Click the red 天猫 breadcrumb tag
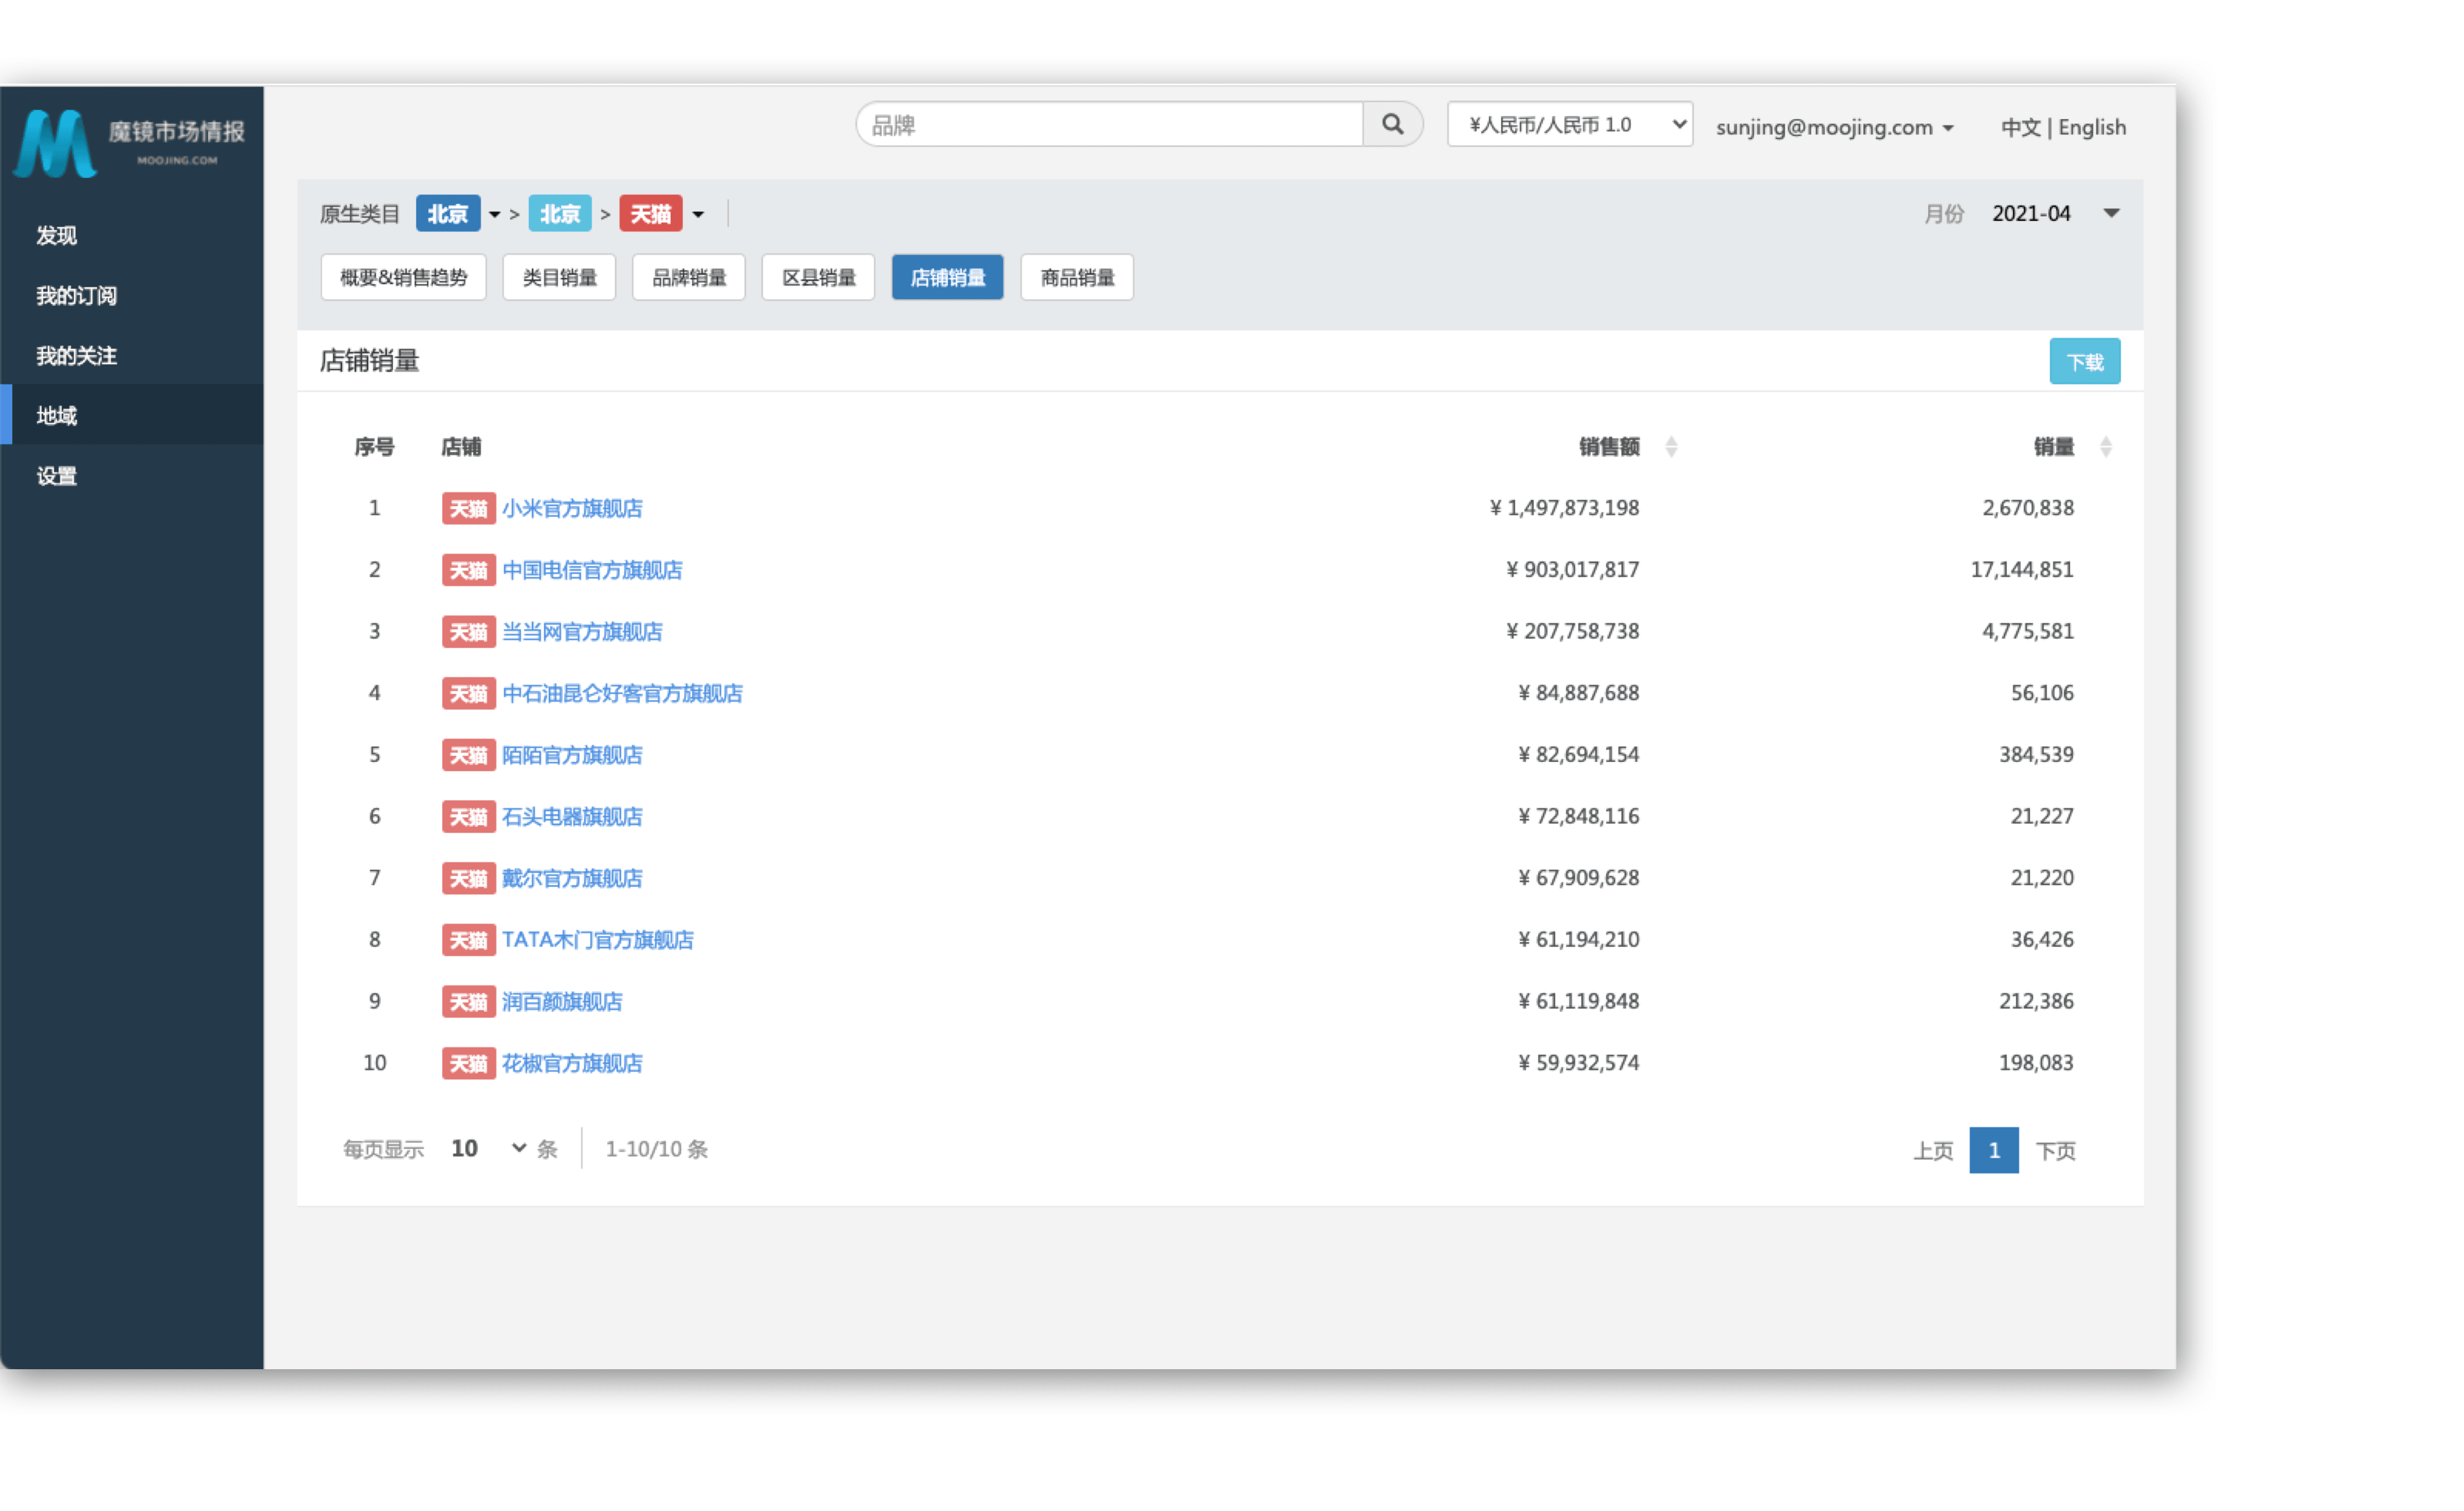The width and height of the screenshot is (2464, 1511). [x=650, y=214]
